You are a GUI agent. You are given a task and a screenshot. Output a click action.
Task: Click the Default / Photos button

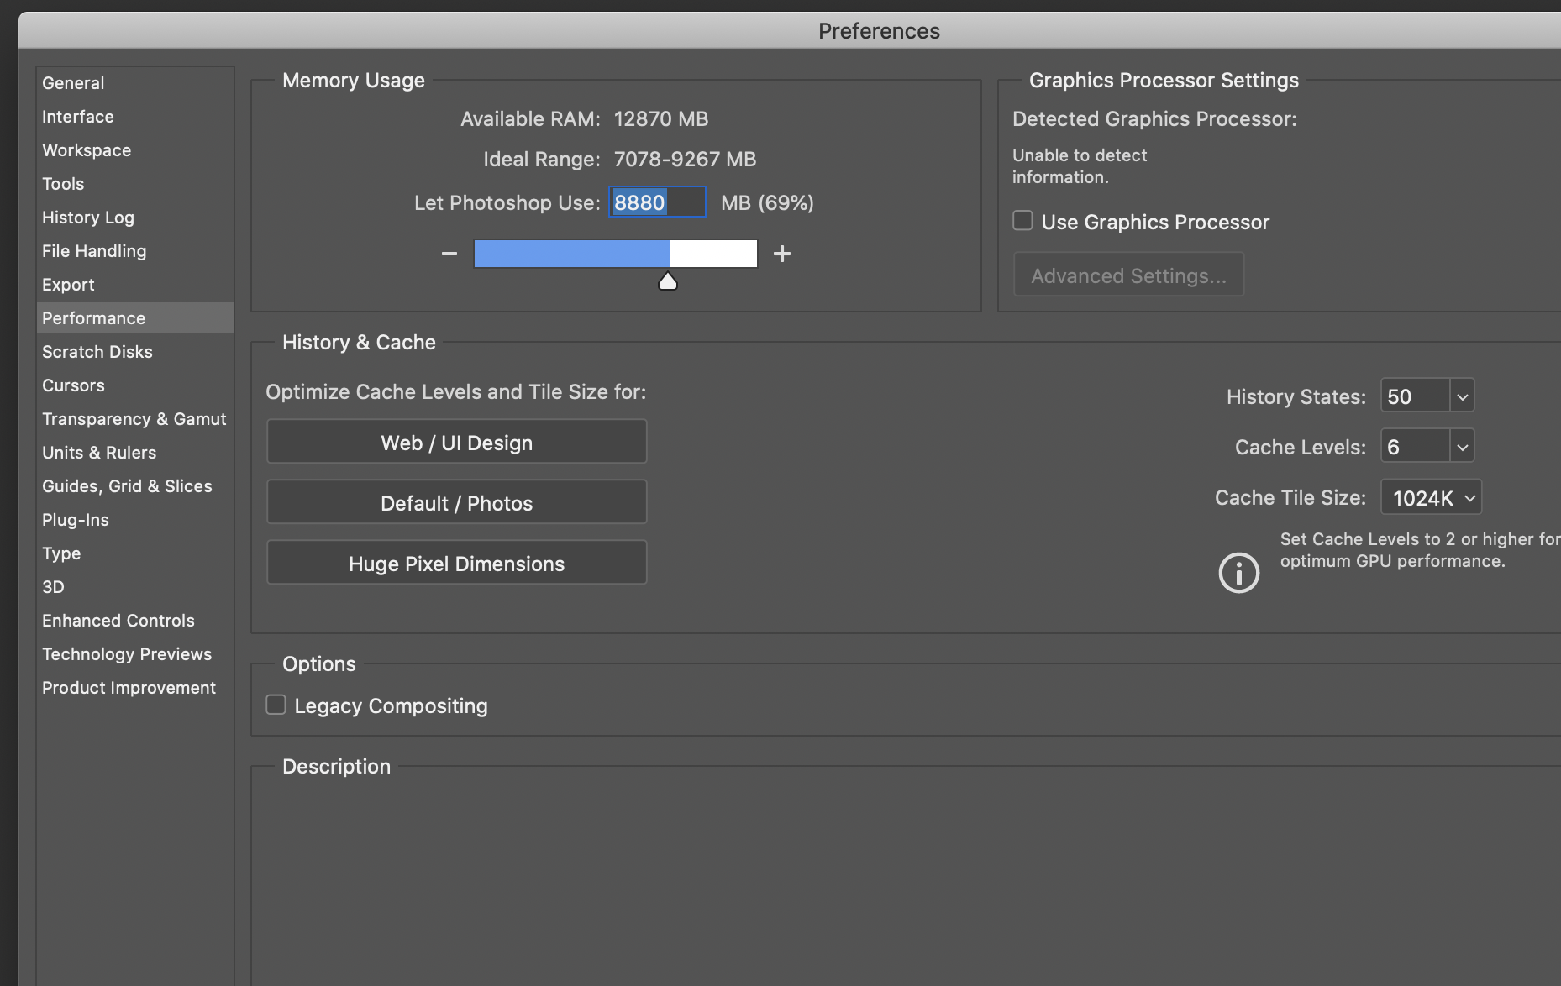pyautogui.click(x=456, y=503)
